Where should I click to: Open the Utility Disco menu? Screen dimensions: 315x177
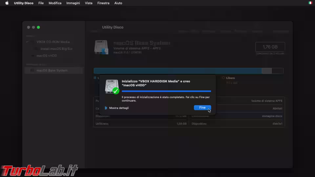[24, 3]
